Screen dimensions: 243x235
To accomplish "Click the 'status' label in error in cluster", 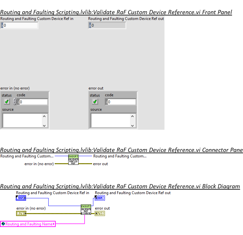I will 7,95.
